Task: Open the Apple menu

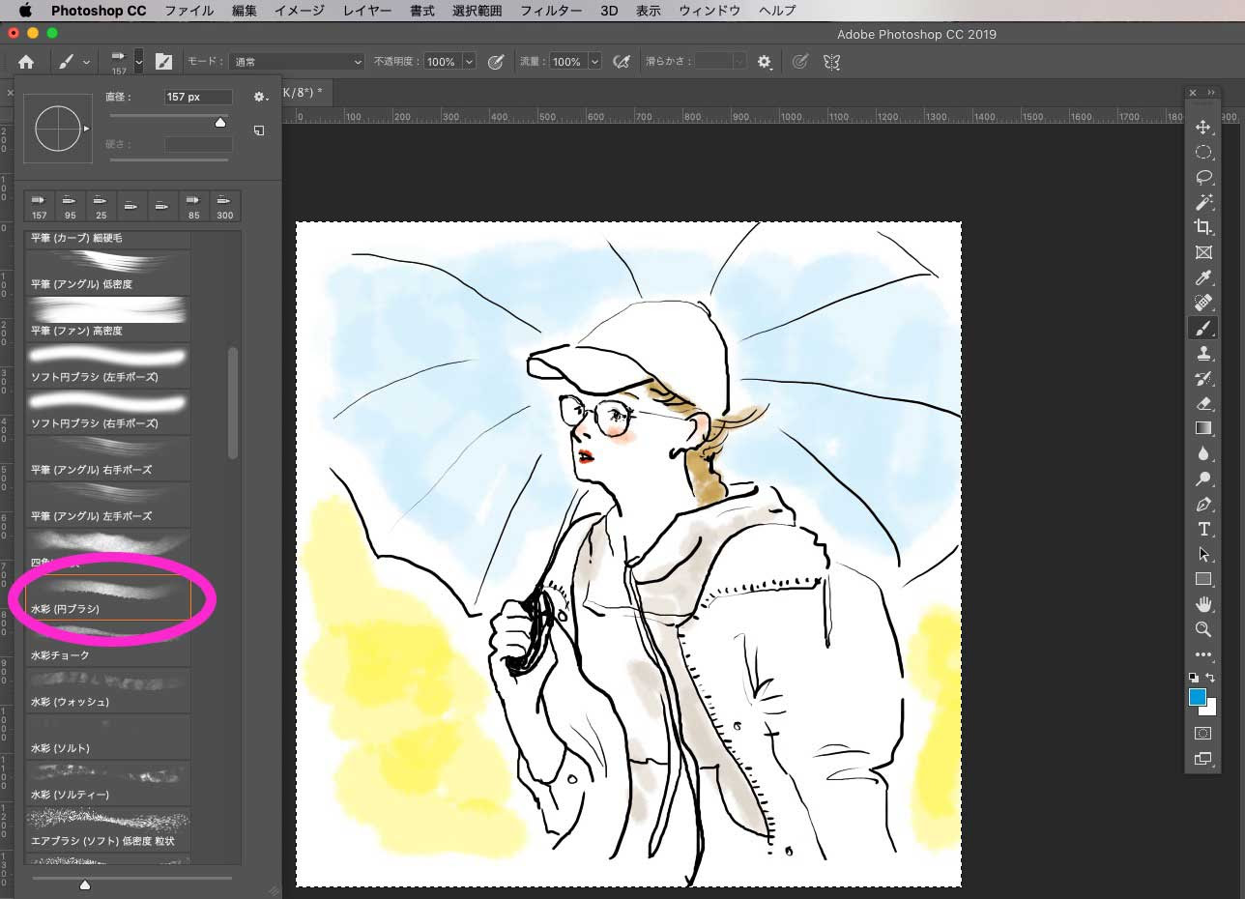Action: pyautogui.click(x=25, y=11)
